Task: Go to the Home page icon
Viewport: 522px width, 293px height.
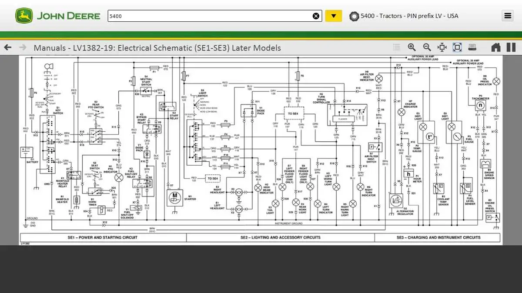Action: pyautogui.click(x=496, y=47)
